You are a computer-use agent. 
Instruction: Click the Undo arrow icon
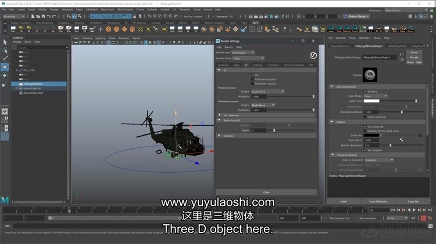49,16
